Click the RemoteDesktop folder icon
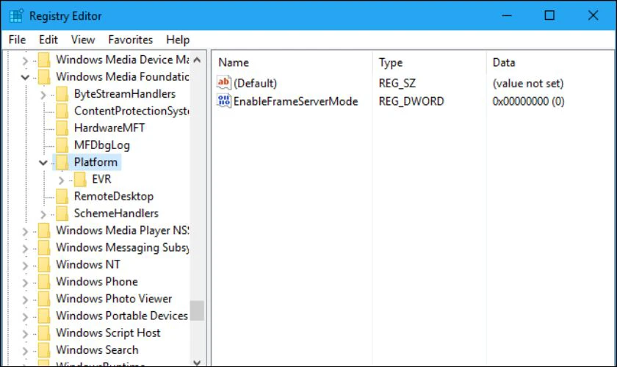This screenshot has height=367, width=617. coord(62,196)
